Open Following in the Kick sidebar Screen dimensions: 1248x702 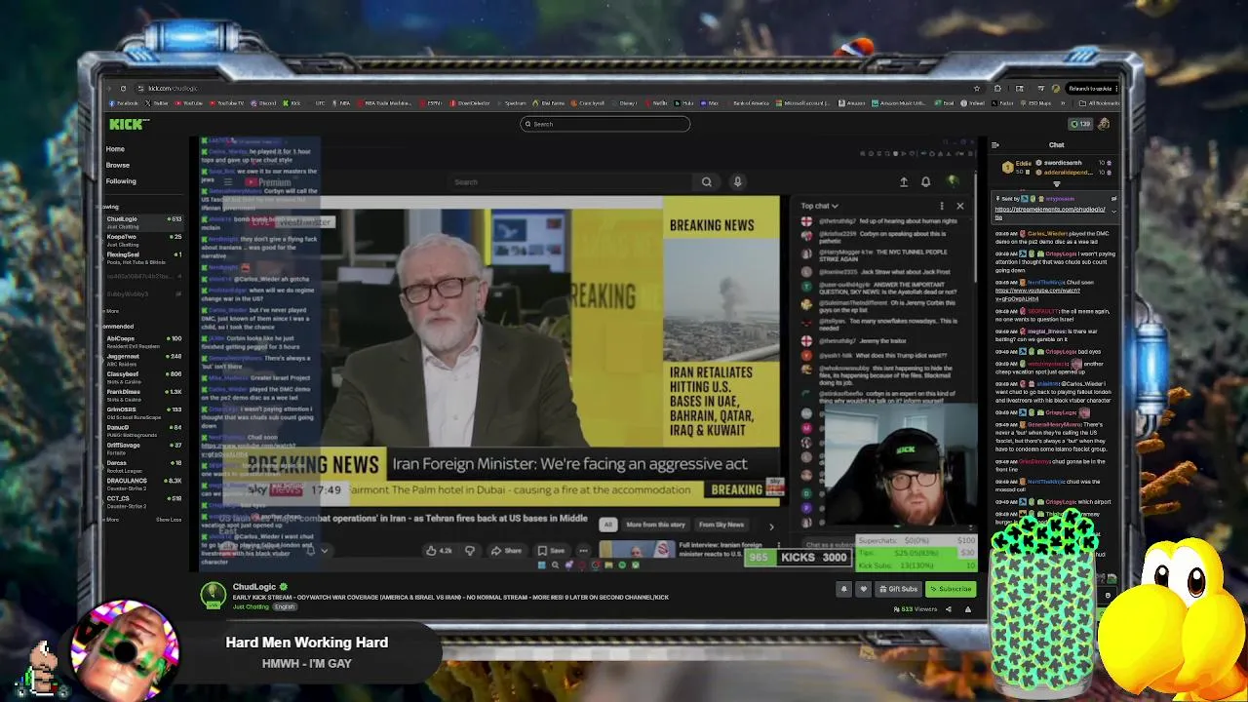tap(121, 180)
